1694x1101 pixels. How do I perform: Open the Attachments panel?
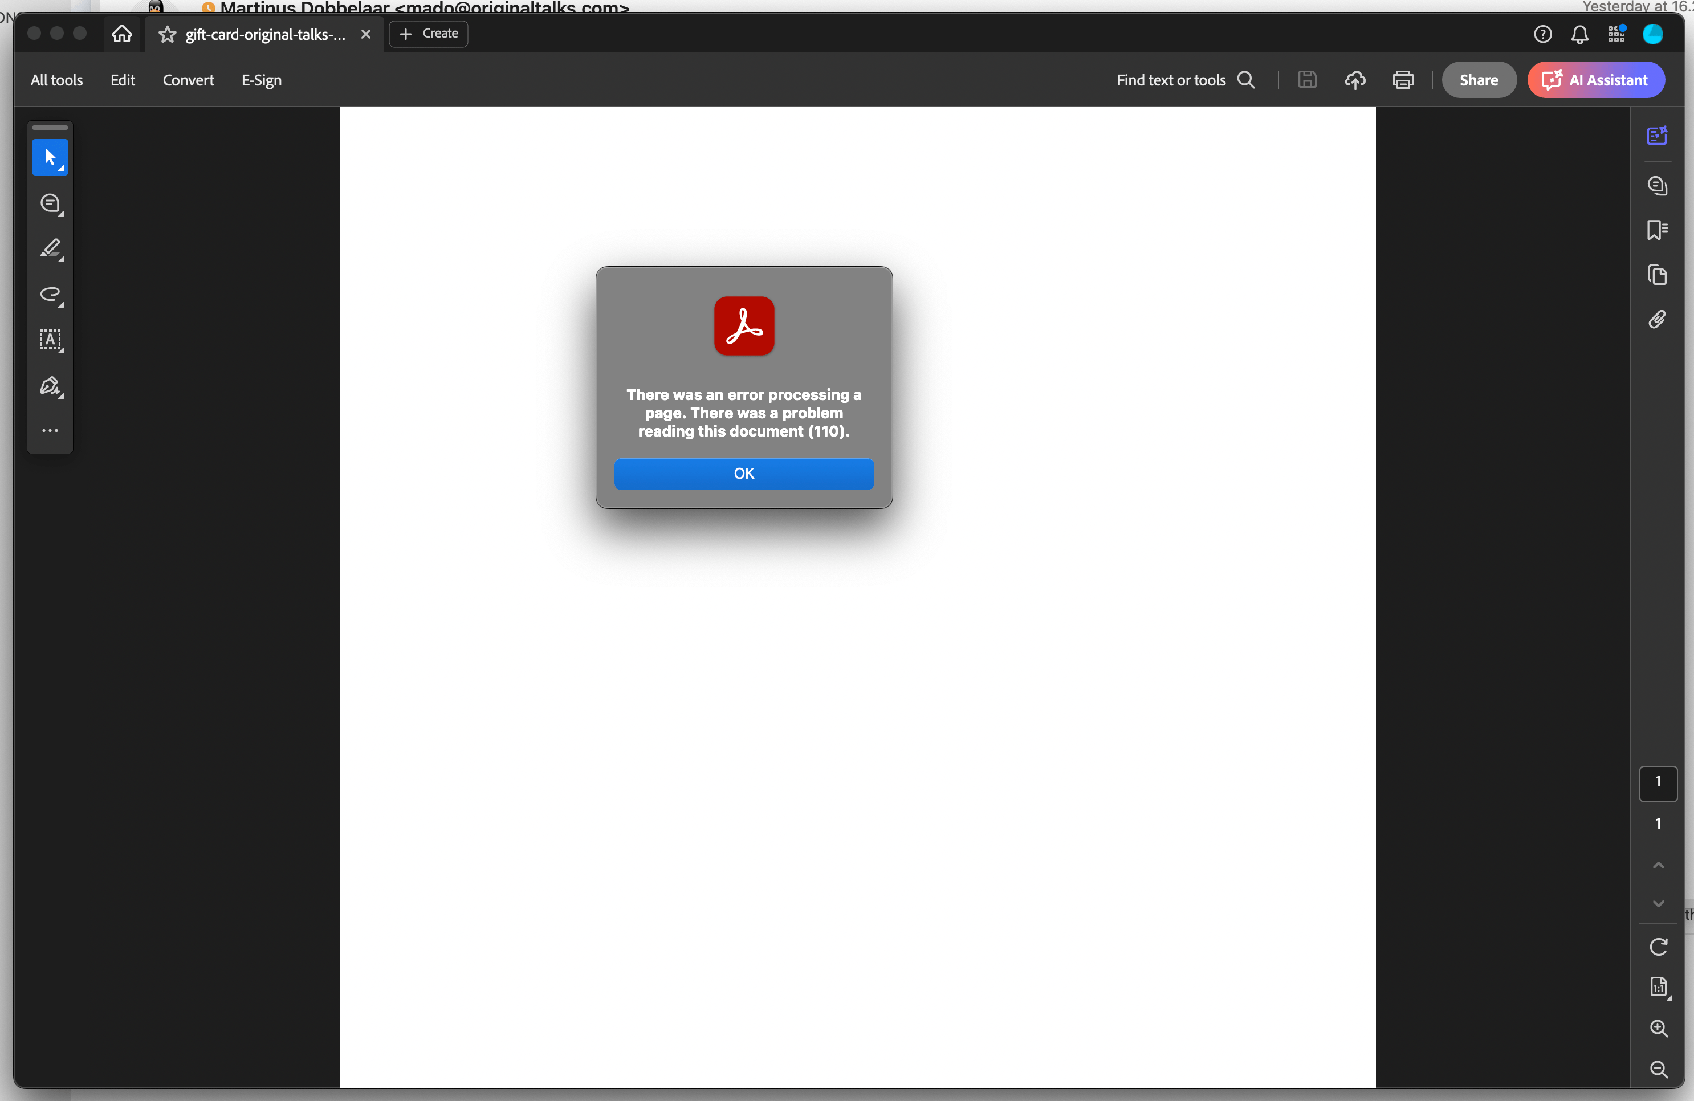[1659, 321]
